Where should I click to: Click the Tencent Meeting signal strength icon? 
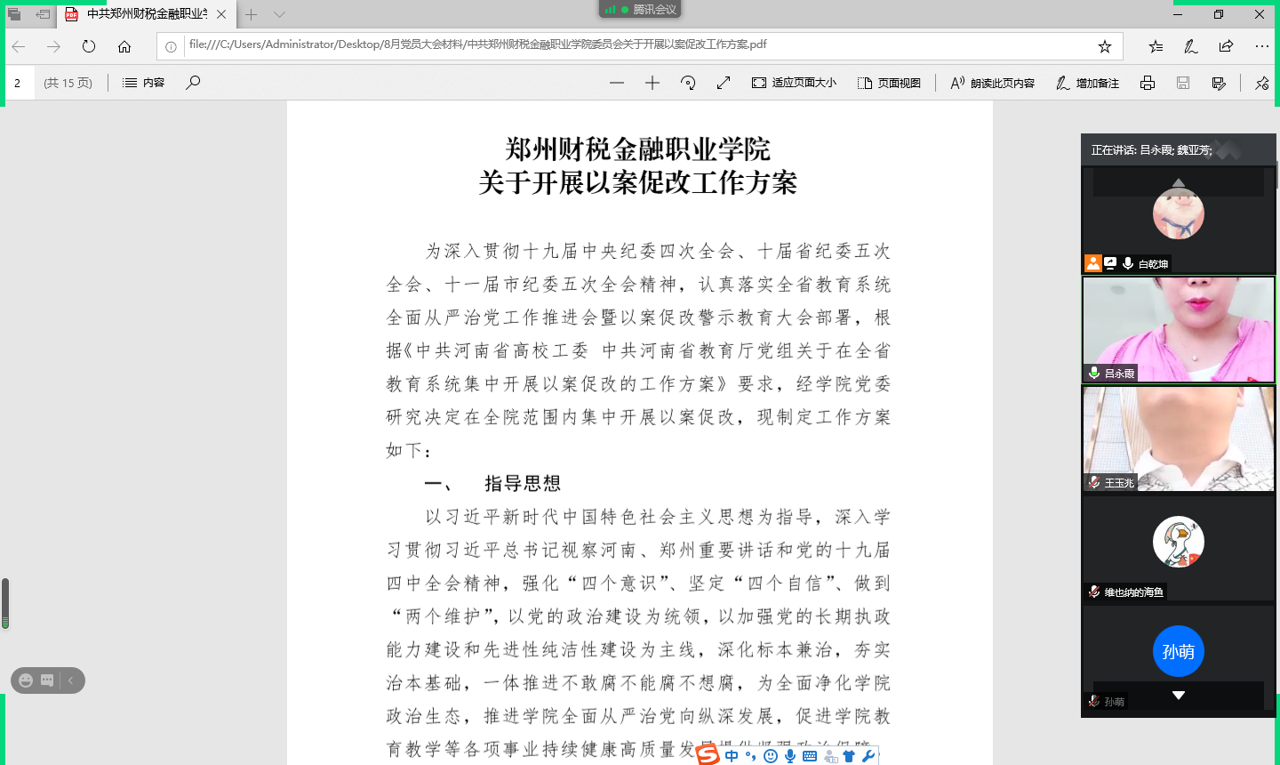[x=610, y=9]
